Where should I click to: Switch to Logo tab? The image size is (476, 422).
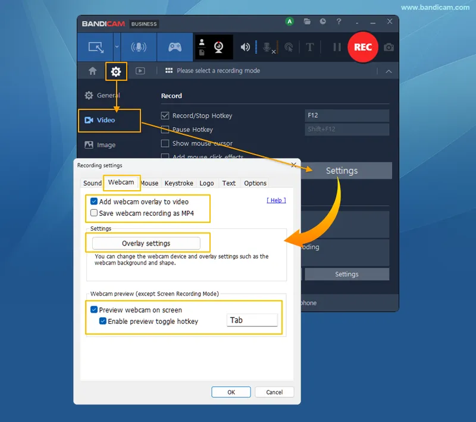[206, 183]
